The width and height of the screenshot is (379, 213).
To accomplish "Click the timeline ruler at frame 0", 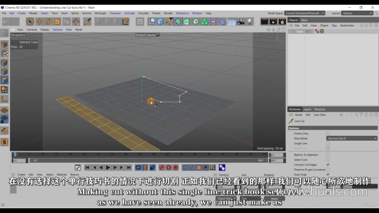I will tap(15, 155).
